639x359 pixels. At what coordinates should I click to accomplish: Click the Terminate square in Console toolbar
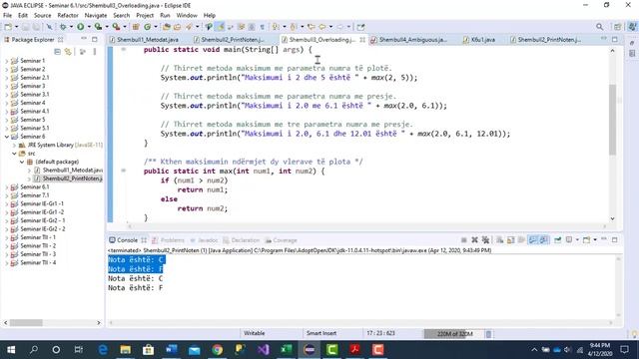(x=463, y=240)
